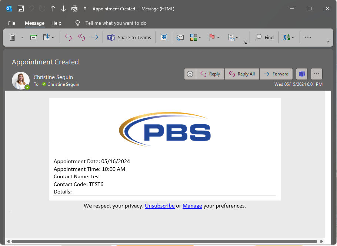
Task: Click the Tell me what you want to do box
Action: [x=116, y=23]
